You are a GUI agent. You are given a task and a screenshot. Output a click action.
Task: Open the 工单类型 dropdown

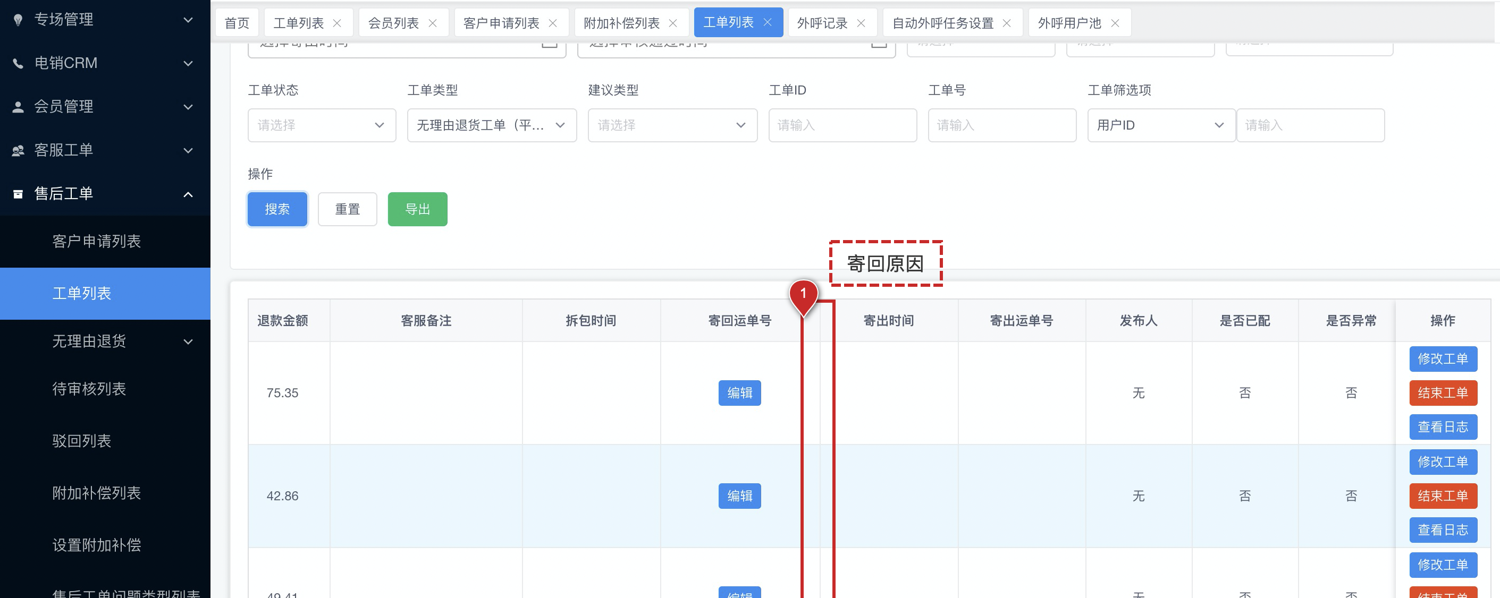pos(492,125)
